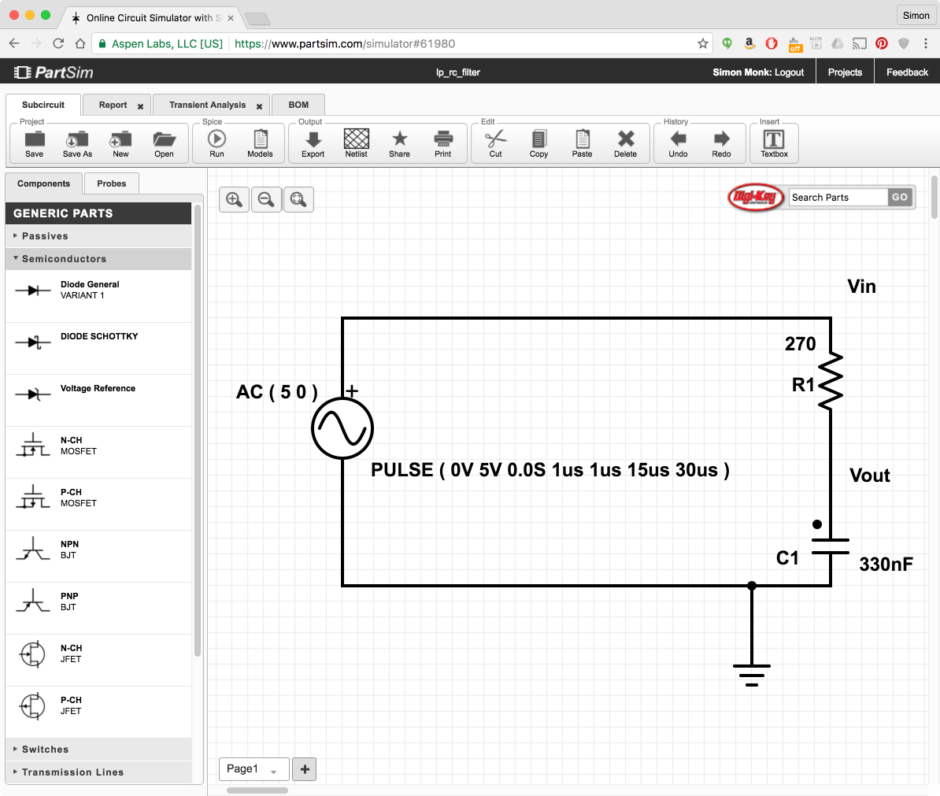Undo the last action
Viewport: 940px width, 796px height.
pyautogui.click(x=678, y=143)
